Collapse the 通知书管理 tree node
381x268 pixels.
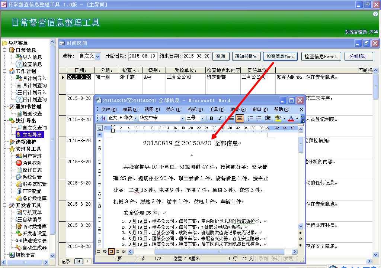pos(4,107)
